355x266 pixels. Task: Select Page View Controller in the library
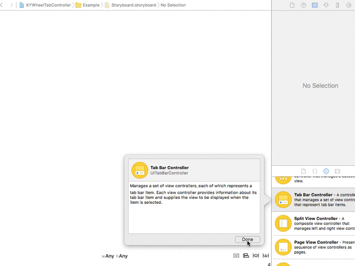[x=313, y=247]
